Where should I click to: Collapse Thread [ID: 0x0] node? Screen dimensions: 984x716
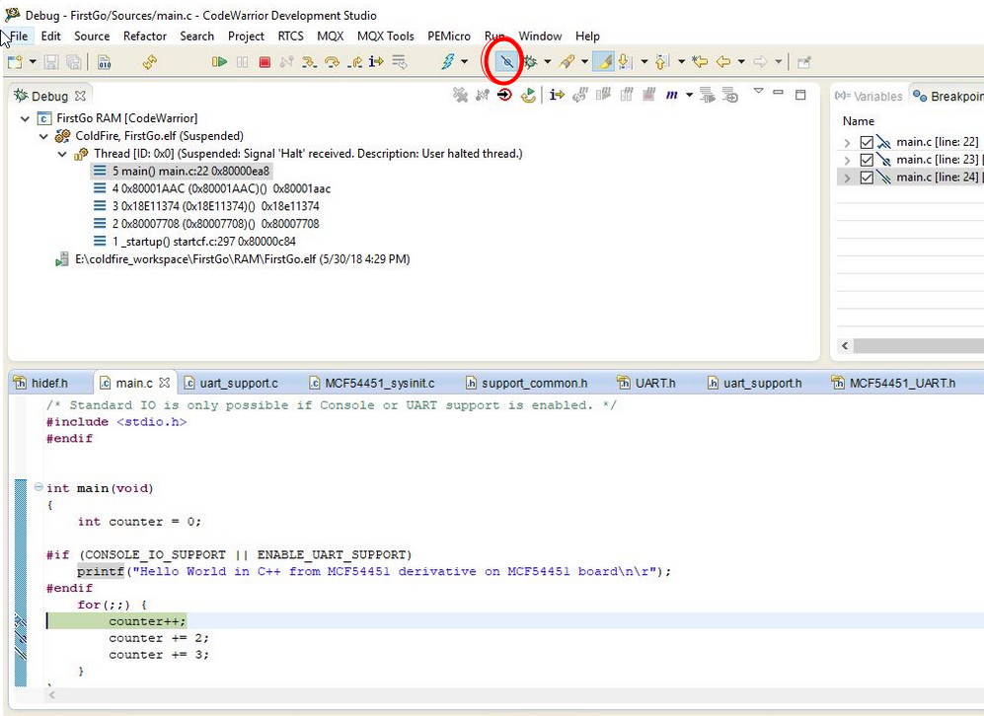click(62, 154)
